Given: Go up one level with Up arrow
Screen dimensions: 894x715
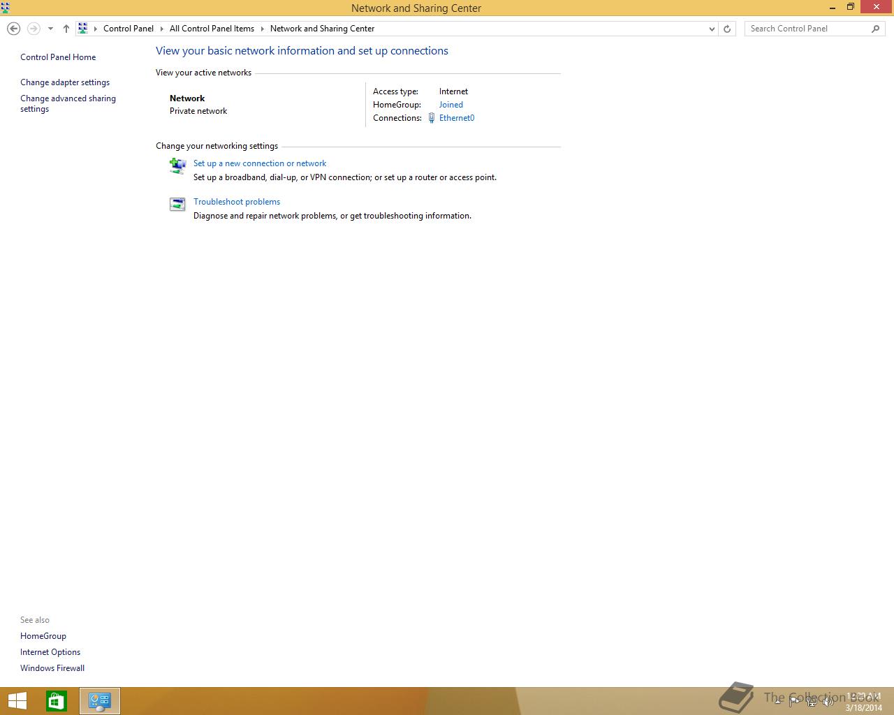Looking at the screenshot, I should [66, 29].
